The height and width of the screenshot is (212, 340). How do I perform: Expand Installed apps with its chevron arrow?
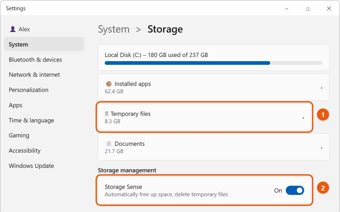[x=322, y=88]
